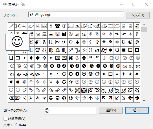Pick the solid black square symbol
This screenshot has width=153, height=129.
[124, 50]
